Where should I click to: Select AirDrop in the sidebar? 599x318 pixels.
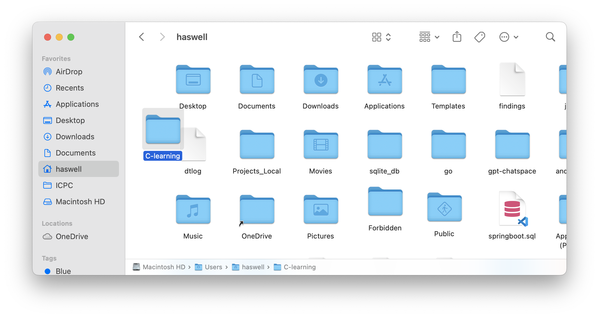[69, 72]
